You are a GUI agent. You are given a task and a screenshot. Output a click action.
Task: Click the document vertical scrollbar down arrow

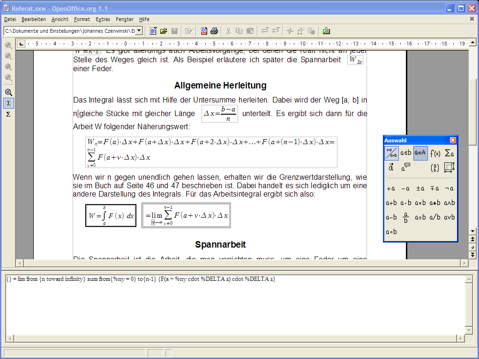pyautogui.click(x=472, y=231)
